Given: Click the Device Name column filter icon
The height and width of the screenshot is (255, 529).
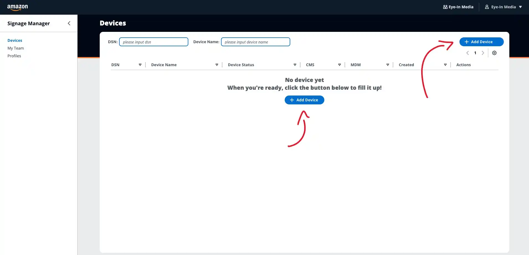Looking at the screenshot, I should (x=217, y=65).
